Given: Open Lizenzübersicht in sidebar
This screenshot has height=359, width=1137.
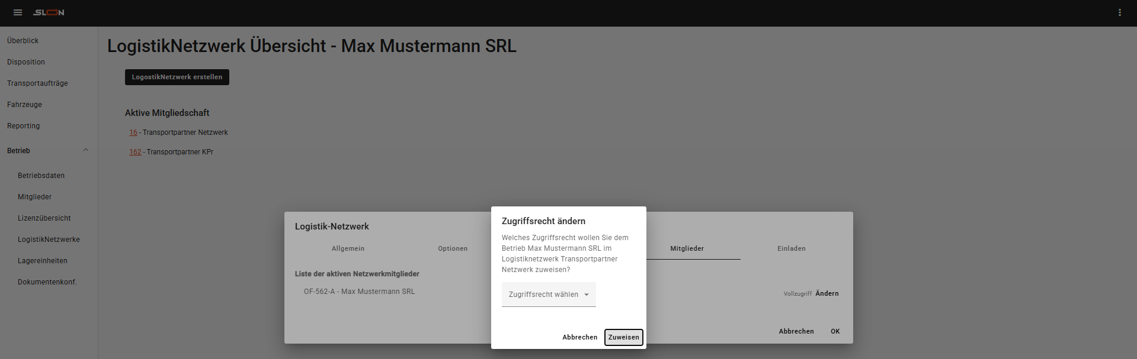Looking at the screenshot, I should [44, 218].
